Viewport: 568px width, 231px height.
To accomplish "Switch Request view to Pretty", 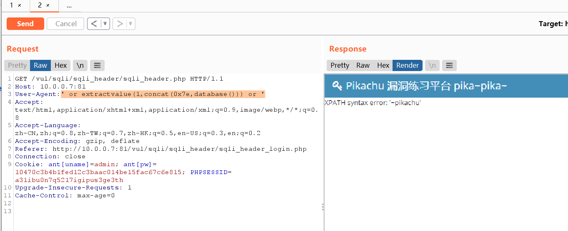I will click(17, 65).
